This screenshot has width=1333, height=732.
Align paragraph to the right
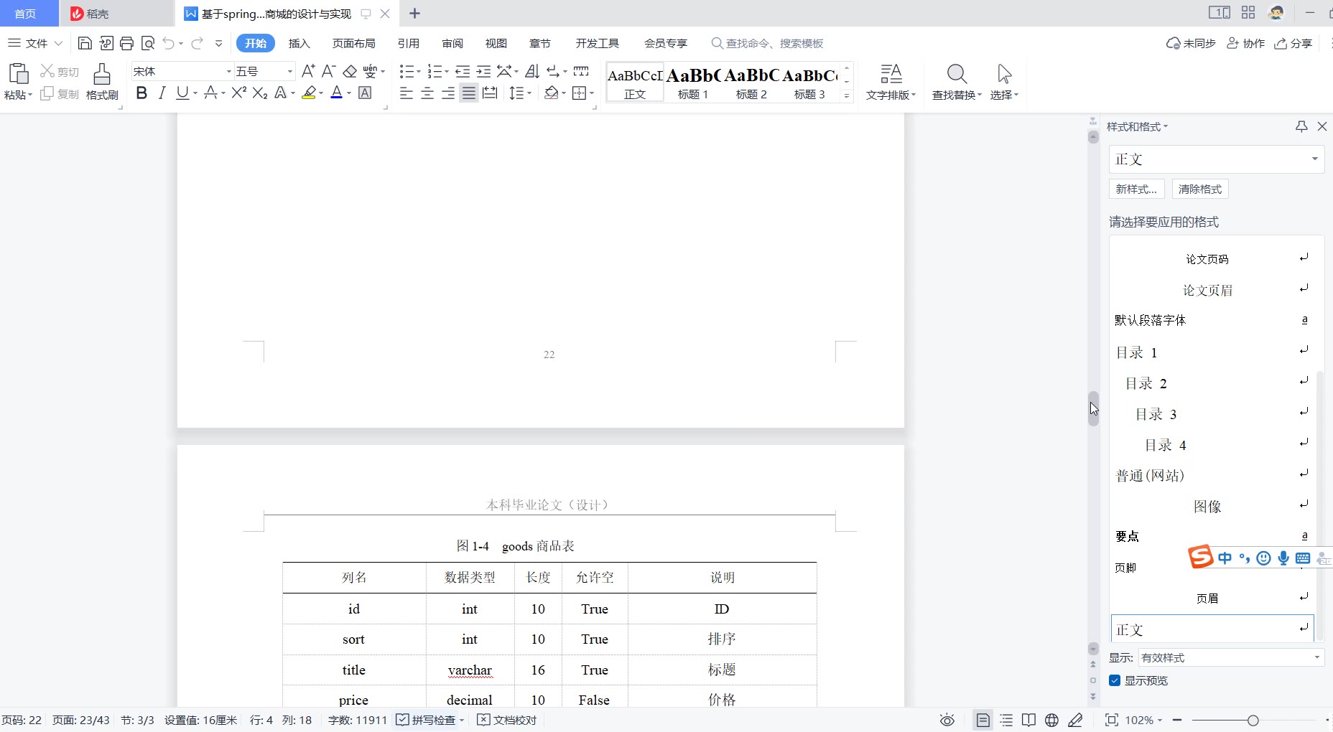pos(448,93)
